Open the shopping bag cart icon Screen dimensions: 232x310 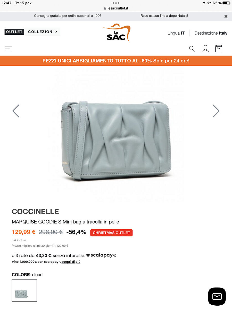[x=219, y=48]
